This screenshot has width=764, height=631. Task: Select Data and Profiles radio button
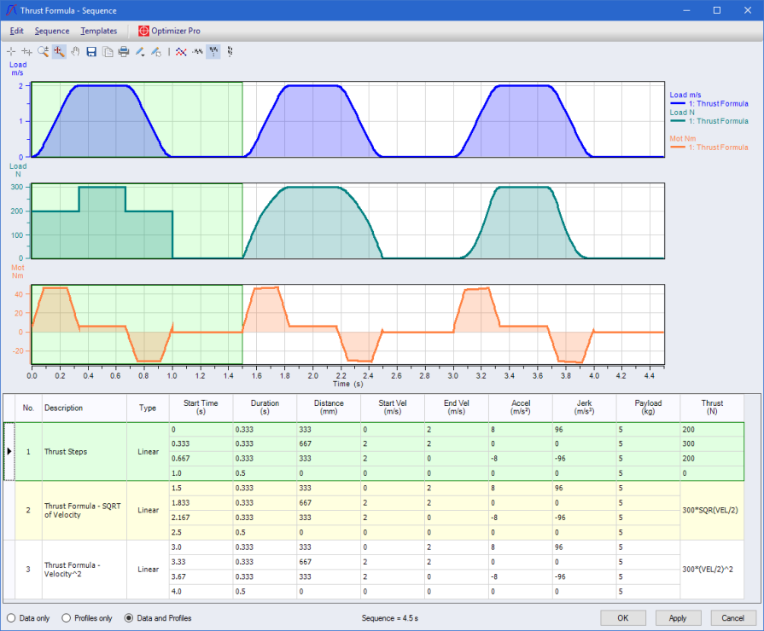pos(130,618)
